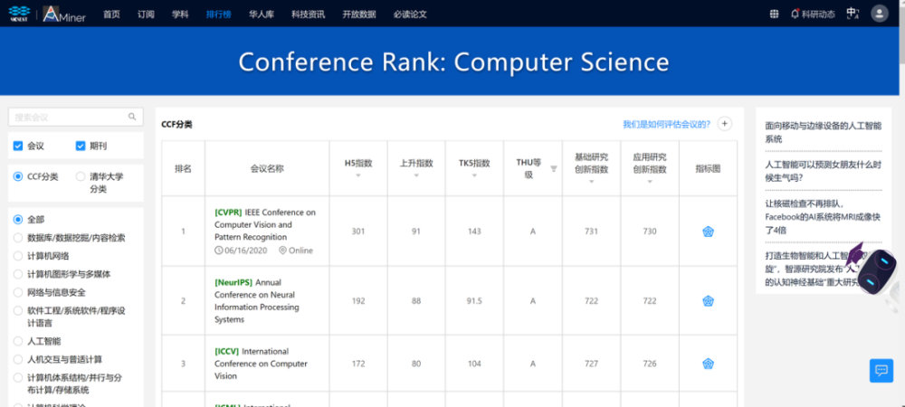Click the ICCV 基础研究 value 727
Screen dimensions: 905x407
pyautogui.click(x=592, y=364)
